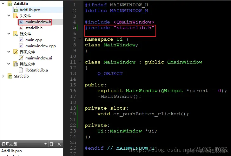Click line number 5 in the gutter
This screenshot has height=156, width=231.
75,27
